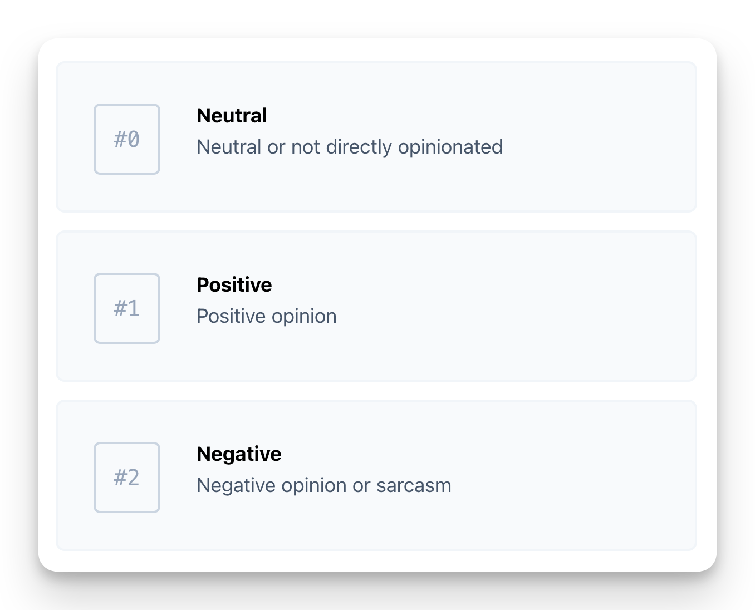Screen dimensions: 755x610
Task: Select the Neutral label title
Action: 232,116
